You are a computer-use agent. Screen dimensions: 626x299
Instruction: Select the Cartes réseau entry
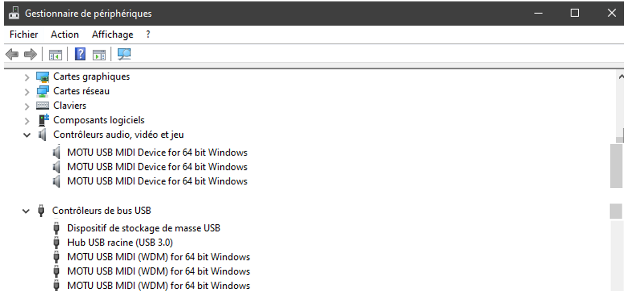coord(81,91)
